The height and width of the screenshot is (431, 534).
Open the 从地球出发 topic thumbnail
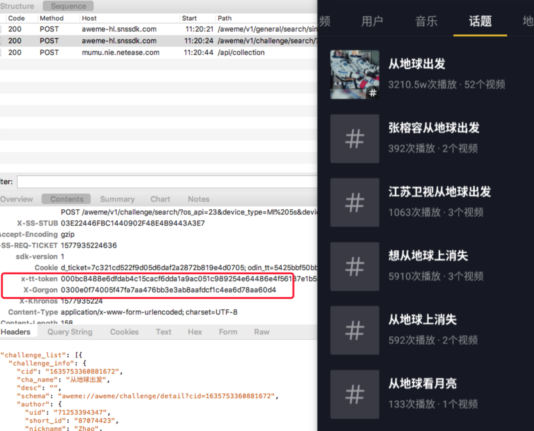coord(355,75)
